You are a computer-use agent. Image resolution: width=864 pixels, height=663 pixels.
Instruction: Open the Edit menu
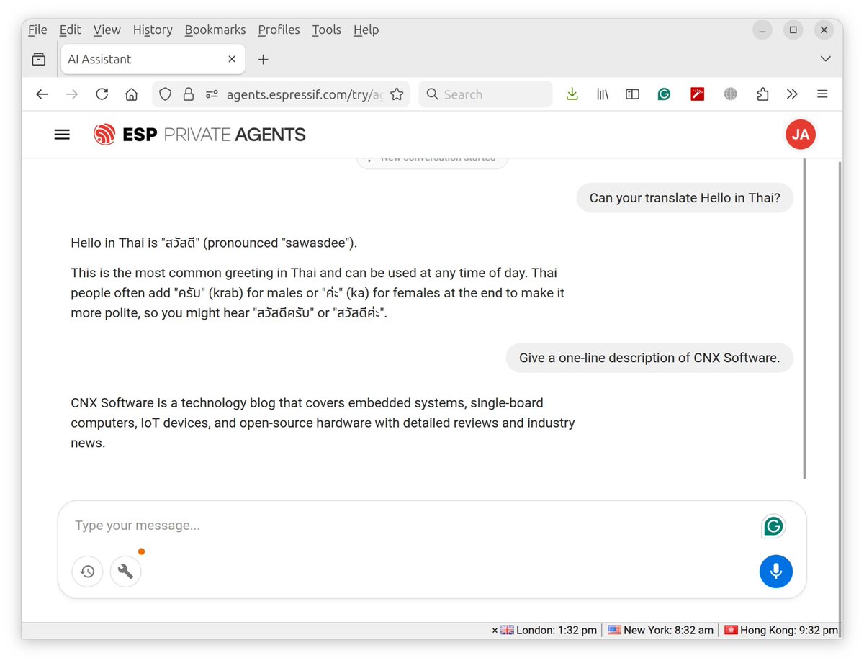(70, 30)
